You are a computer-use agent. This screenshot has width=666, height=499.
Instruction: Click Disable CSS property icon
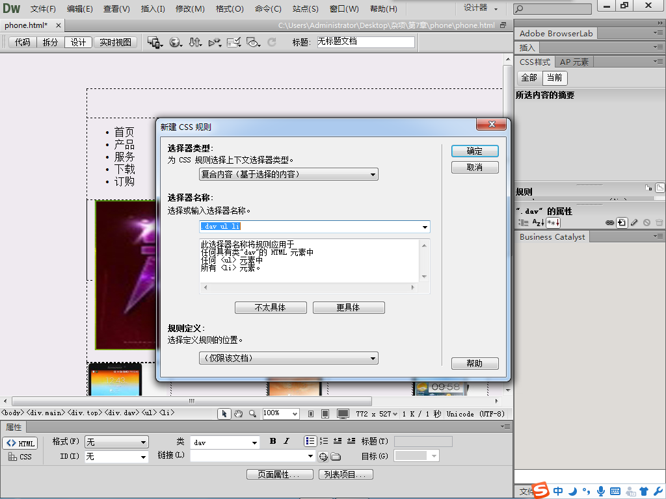point(646,222)
